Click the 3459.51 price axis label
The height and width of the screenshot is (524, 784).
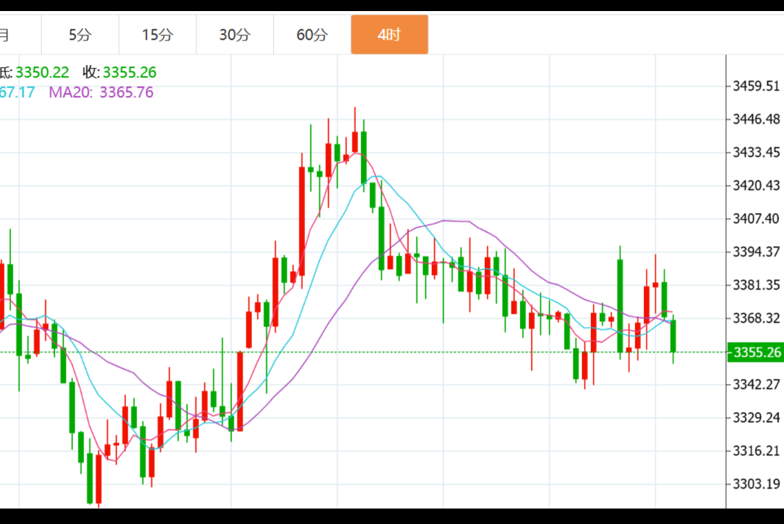756,86
